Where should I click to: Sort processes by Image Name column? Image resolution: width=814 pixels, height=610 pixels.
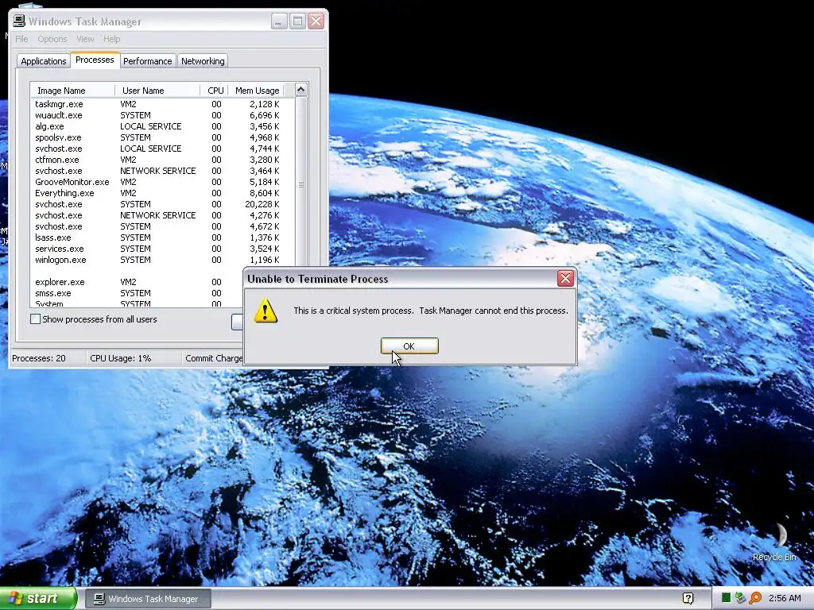click(x=72, y=91)
